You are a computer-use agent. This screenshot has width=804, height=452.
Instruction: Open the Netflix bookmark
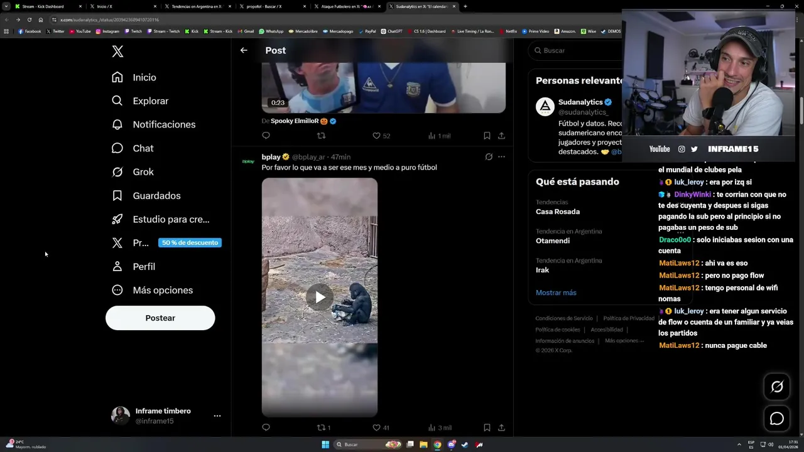pos(508,31)
